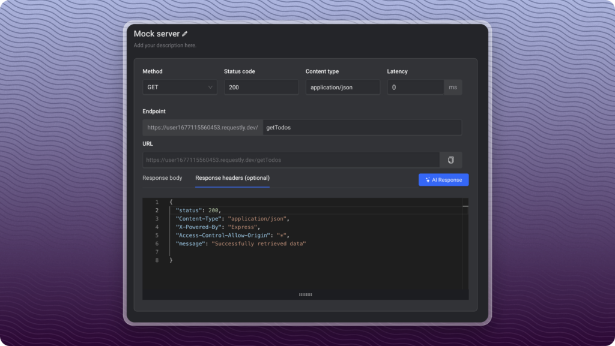Click the closing brace on line 8
This screenshot has height=346, width=615.
pos(171,260)
